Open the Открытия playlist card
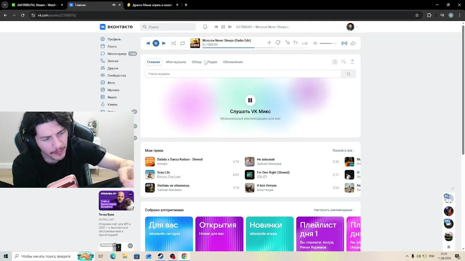The width and height of the screenshot is (465, 261). coord(219,234)
